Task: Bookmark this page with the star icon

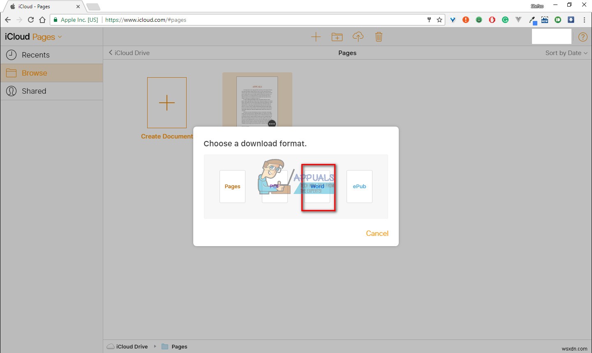Action: 439,20
